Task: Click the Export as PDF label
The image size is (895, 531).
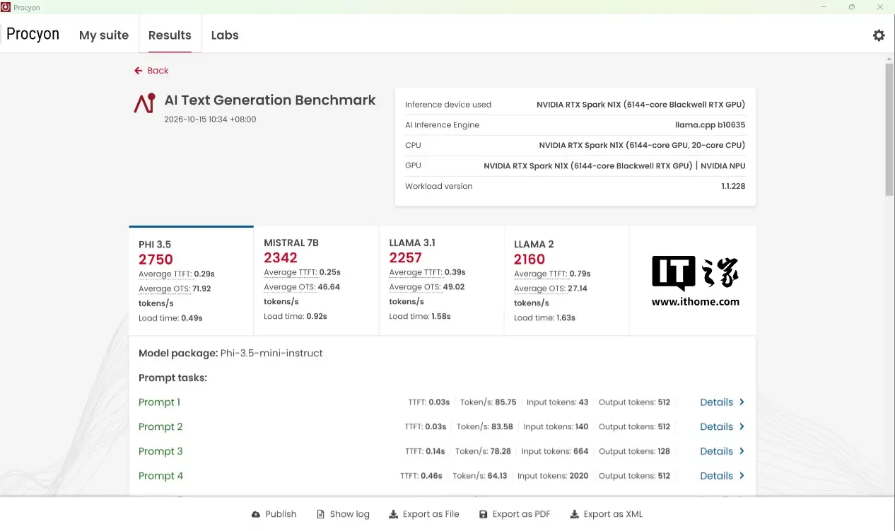Action: [x=522, y=515]
